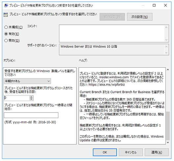This screenshot has width=174, height=161.
Task: Confirm settings with the OK button
Action: click(x=105, y=152)
